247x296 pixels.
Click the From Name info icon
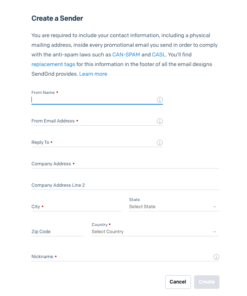pyautogui.click(x=160, y=100)
